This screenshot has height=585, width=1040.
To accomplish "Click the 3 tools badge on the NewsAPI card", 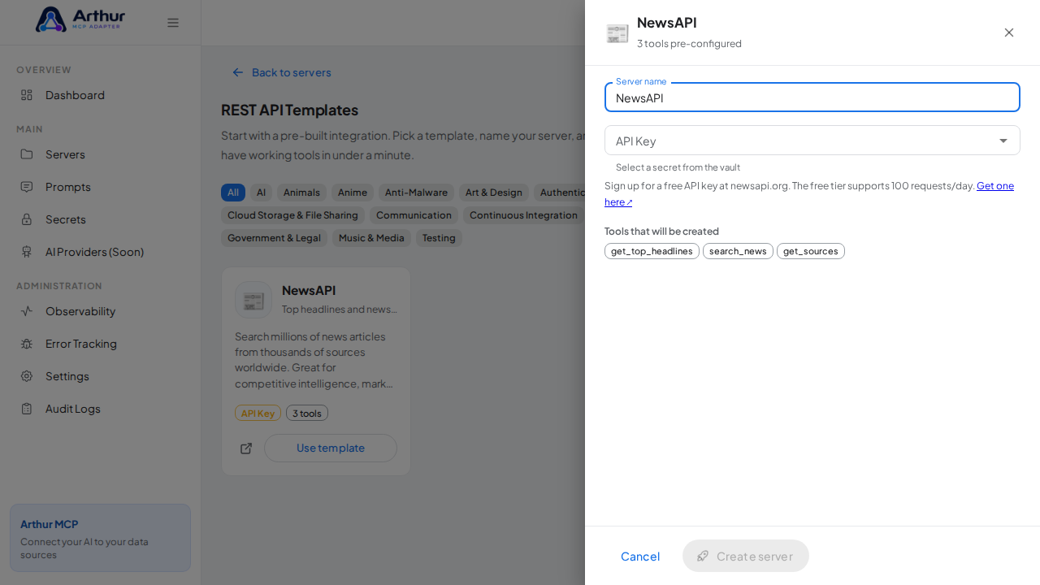I will tap(307, 413).
